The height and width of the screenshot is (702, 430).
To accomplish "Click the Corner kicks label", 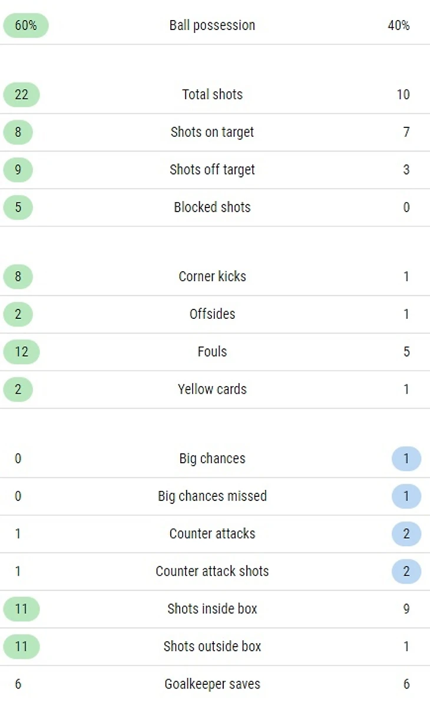I will (x=212, y=276).
